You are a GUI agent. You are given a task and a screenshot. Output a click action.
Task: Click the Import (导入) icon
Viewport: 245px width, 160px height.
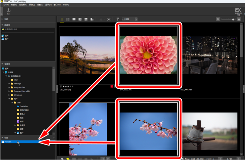[x=8, y=11]
